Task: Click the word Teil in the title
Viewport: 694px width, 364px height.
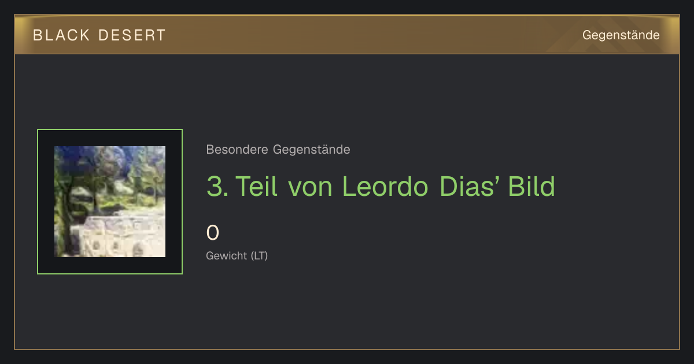Action: pyautogui.click(x=257, y=186)
